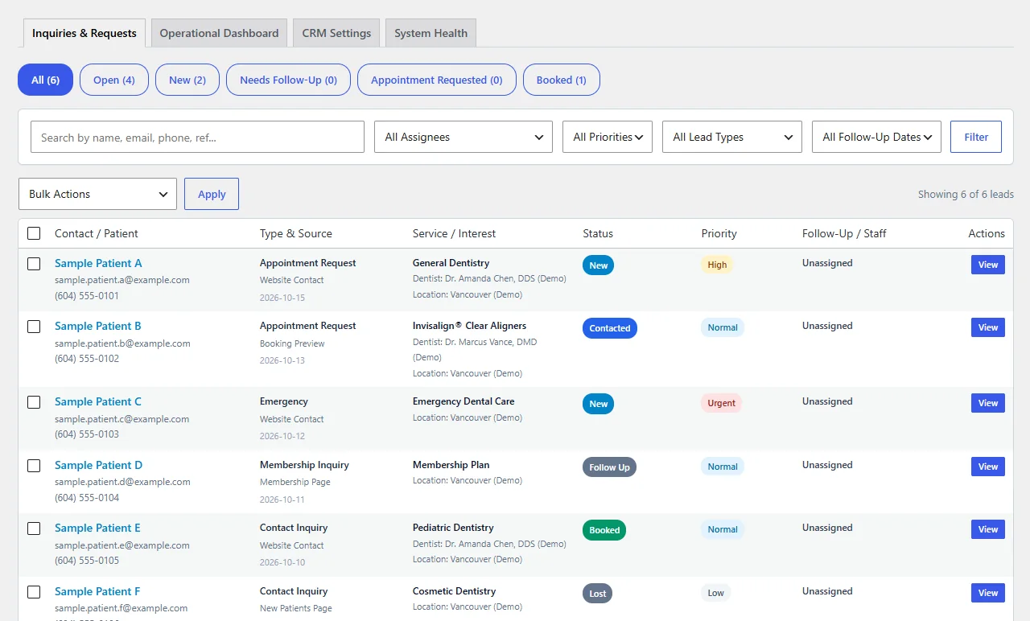
Task: Click the Pediatric Dentistry service text
Action: point(453,528)
